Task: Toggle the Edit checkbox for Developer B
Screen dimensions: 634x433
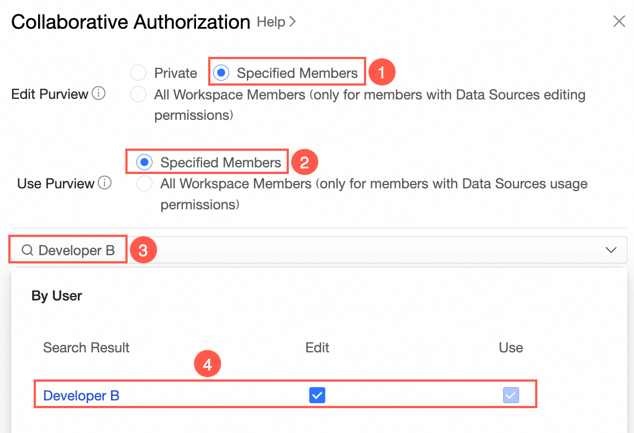Action: pyautogui.click(x=317, y=395)
